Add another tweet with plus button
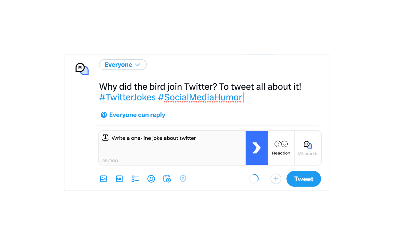 click(x=276, y=179)
